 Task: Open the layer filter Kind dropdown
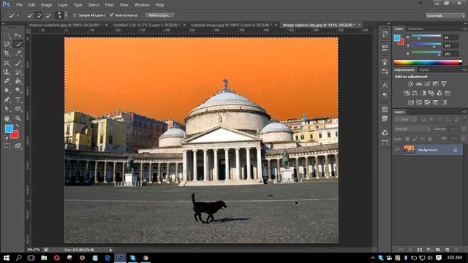coord(405,120)
